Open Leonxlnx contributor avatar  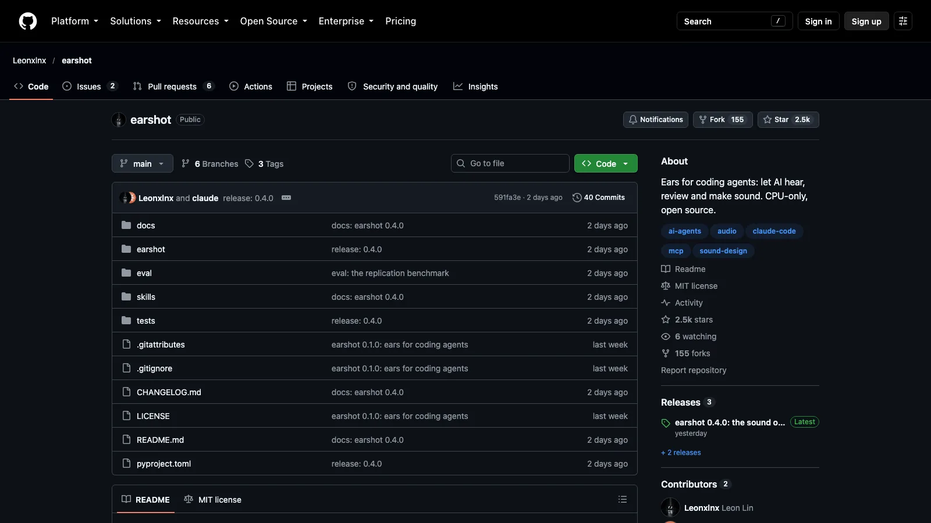pos(670,507)
